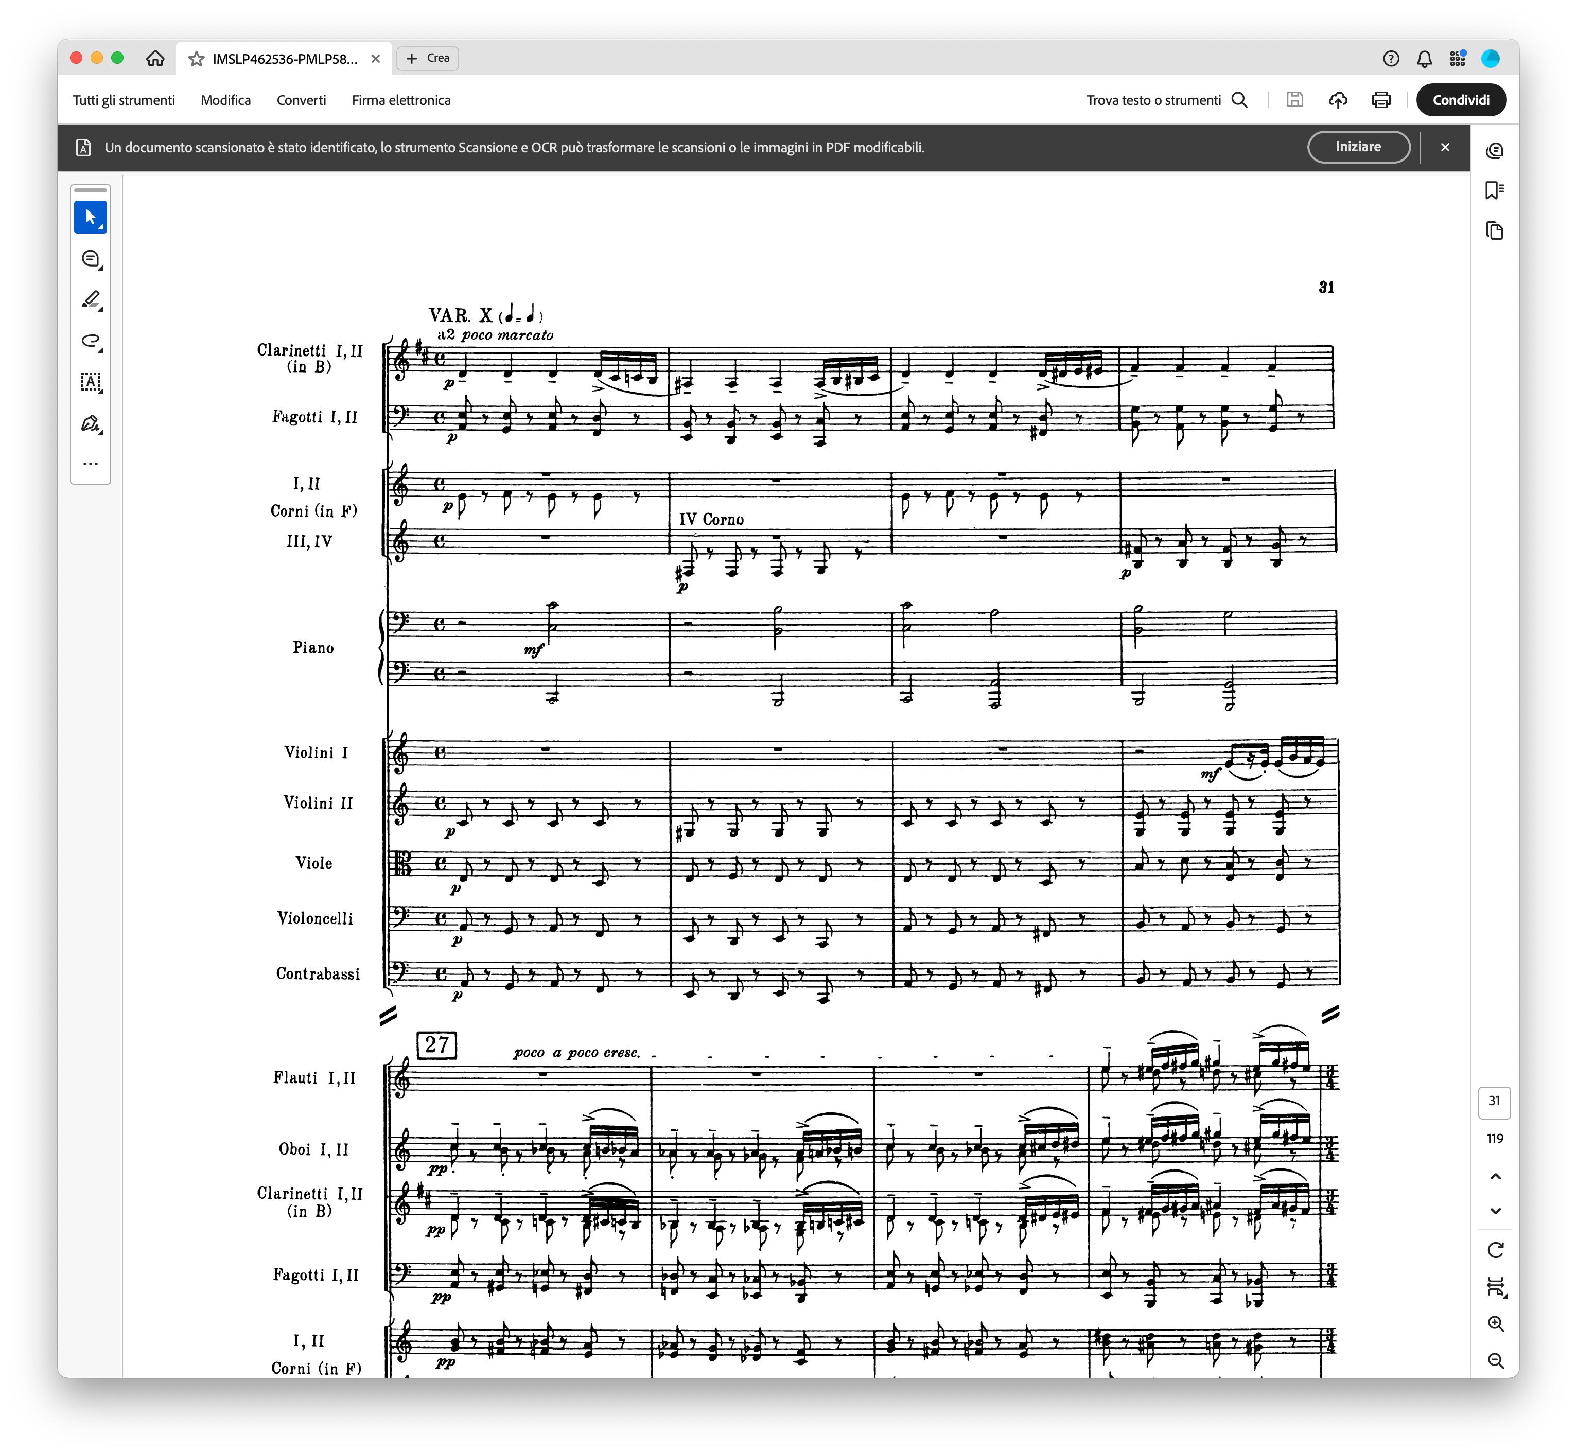Choose the highlight pen tool
1577x1454 pixels.
[x=91, y=300]
